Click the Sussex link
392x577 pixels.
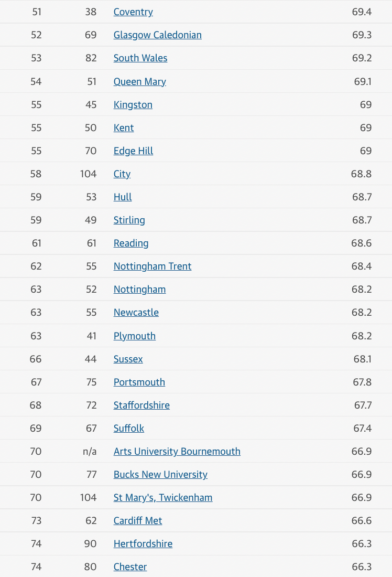pos(128,359)
